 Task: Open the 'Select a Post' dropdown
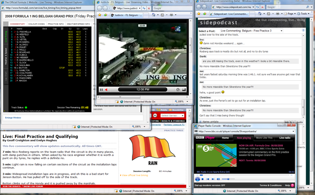click(x=252, y=31)
